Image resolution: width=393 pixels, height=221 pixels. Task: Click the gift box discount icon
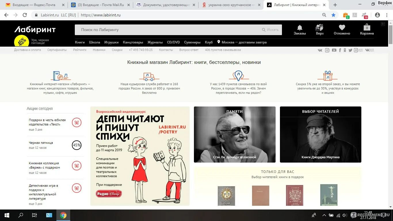tap(328, 76)
